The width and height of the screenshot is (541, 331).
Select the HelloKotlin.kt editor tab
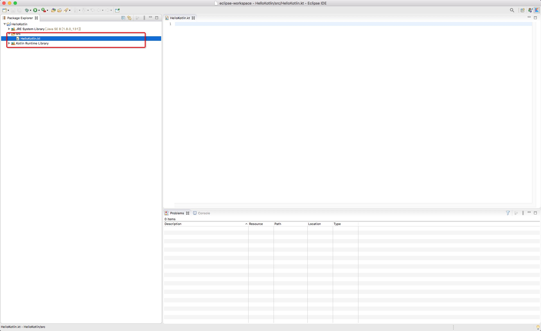tap(180, 18)
